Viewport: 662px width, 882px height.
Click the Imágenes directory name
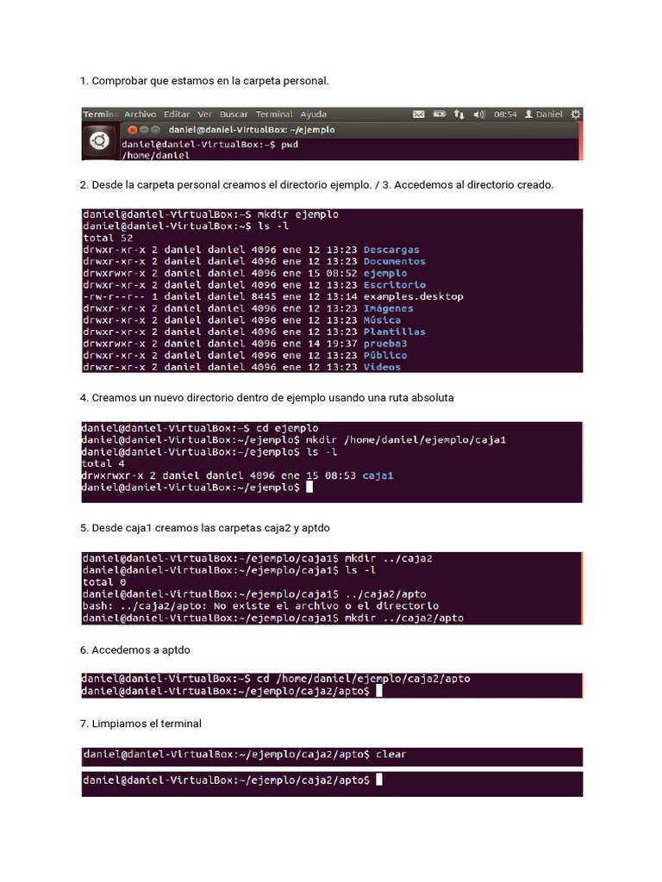388,308
